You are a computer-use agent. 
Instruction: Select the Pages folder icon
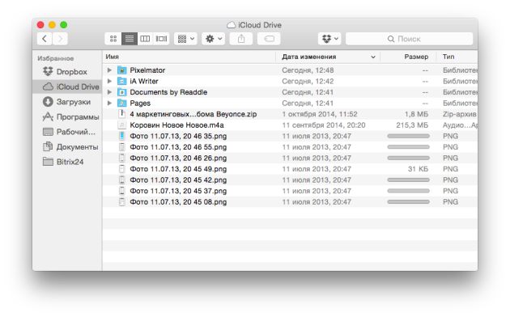point(122,104)
